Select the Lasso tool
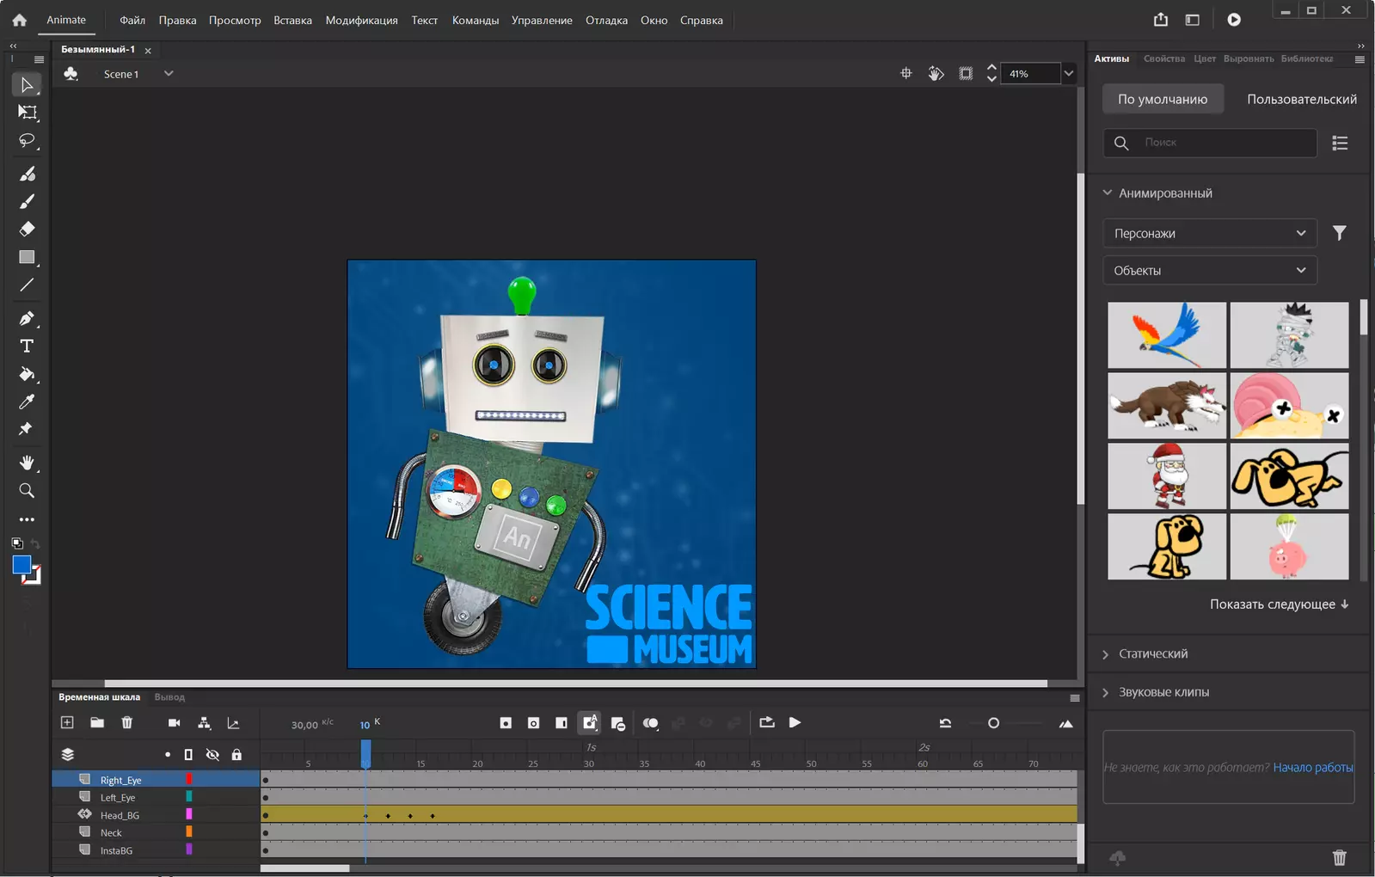Screen dimensions: 1375x877 [x=27, y=141]
